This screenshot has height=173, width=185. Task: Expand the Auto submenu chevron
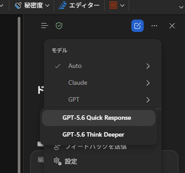click(x=148, y=66)
